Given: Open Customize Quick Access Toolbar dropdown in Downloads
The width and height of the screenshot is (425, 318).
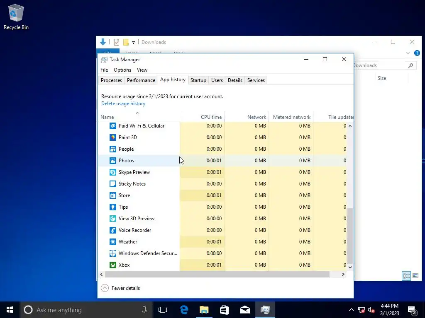Looking at the screenshot, I should click(x=133, y=43).
